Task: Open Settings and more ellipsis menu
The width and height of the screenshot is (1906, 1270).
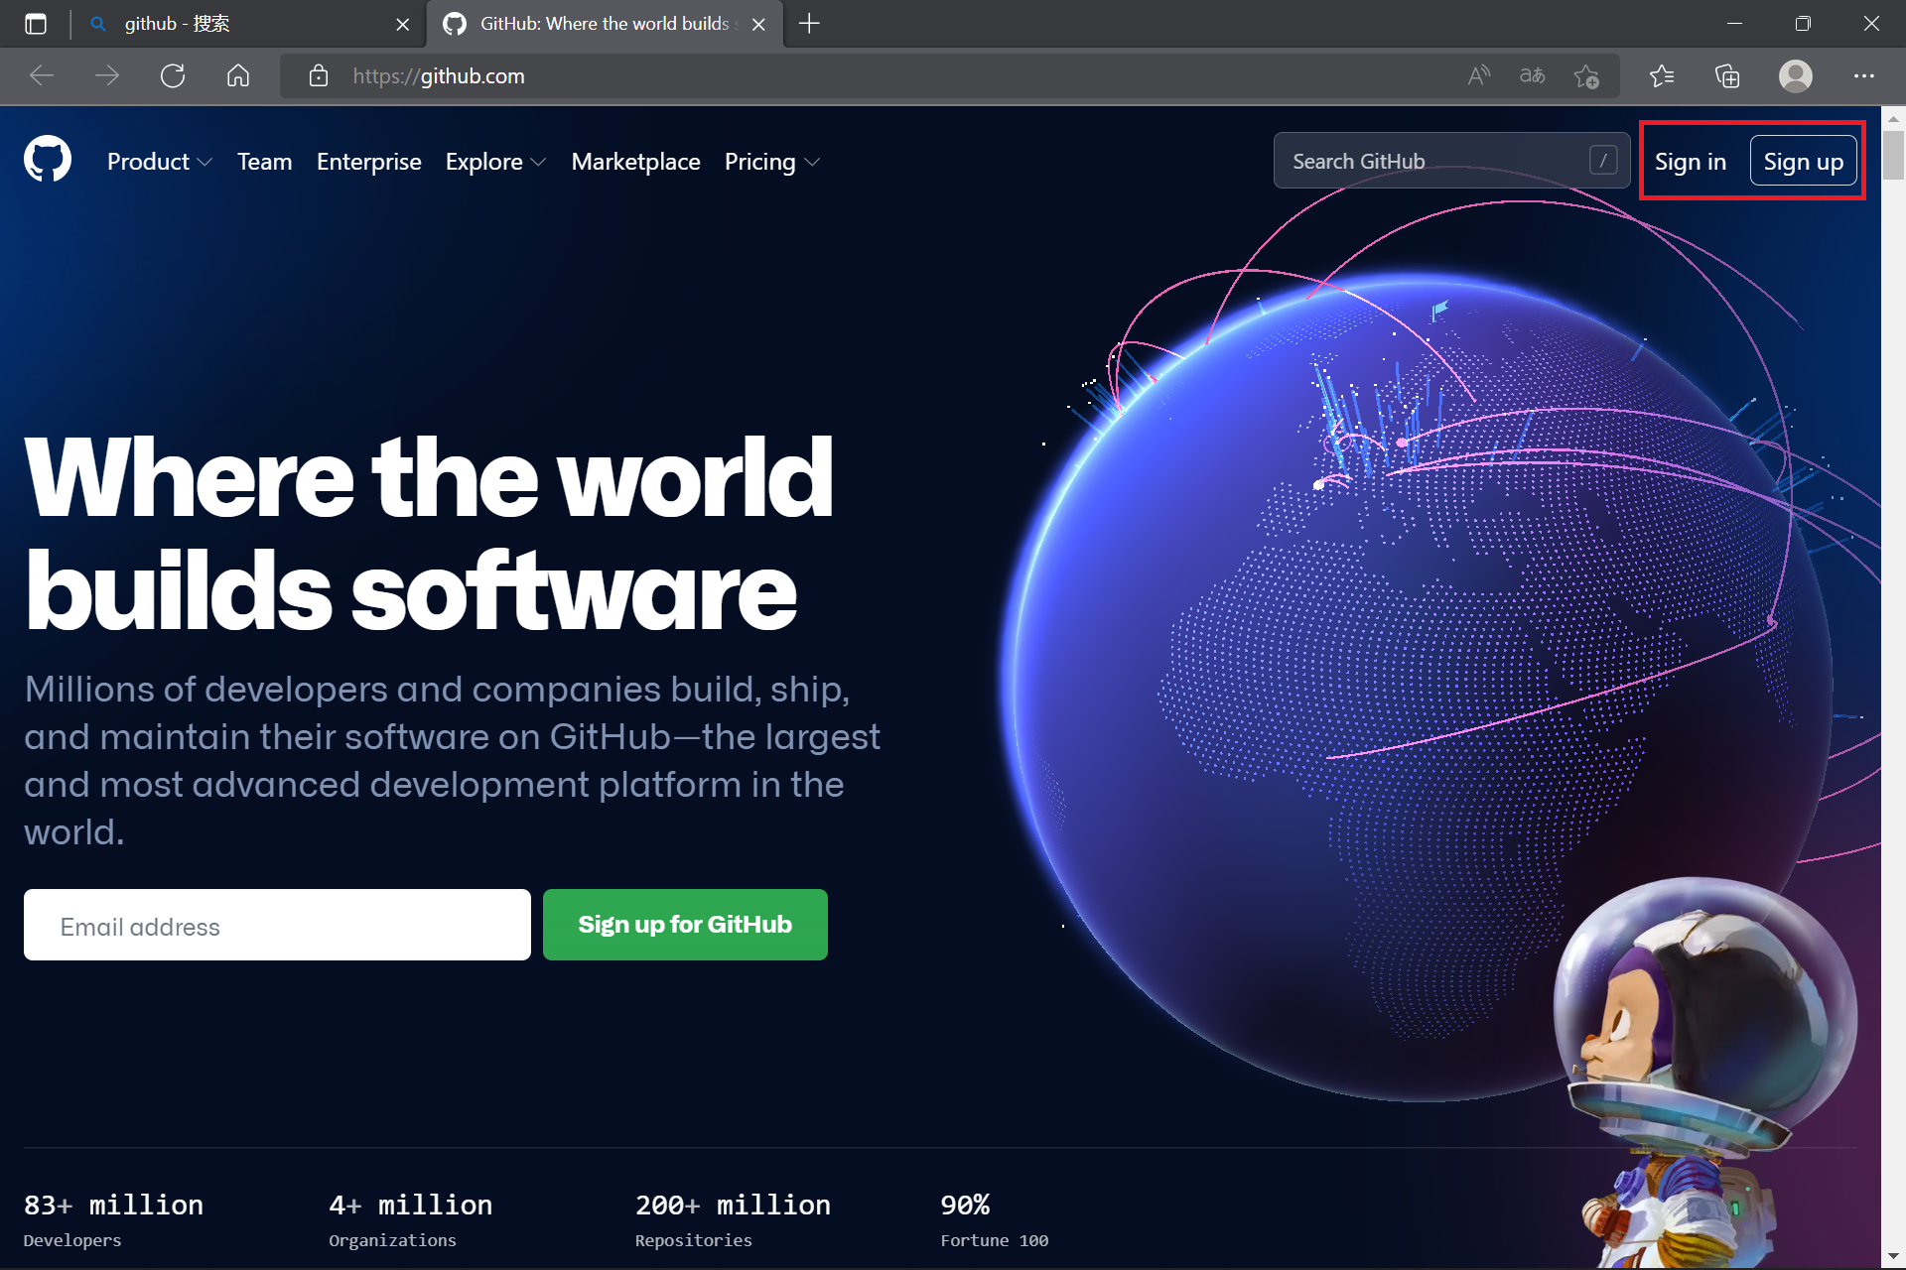Action: click(x=1863, y=76)
